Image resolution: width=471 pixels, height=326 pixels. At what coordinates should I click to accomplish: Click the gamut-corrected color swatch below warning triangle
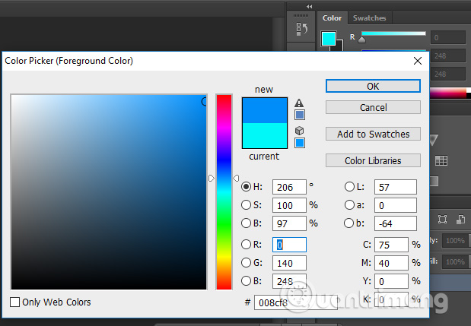pyautogui.click(x=300, y=115)
